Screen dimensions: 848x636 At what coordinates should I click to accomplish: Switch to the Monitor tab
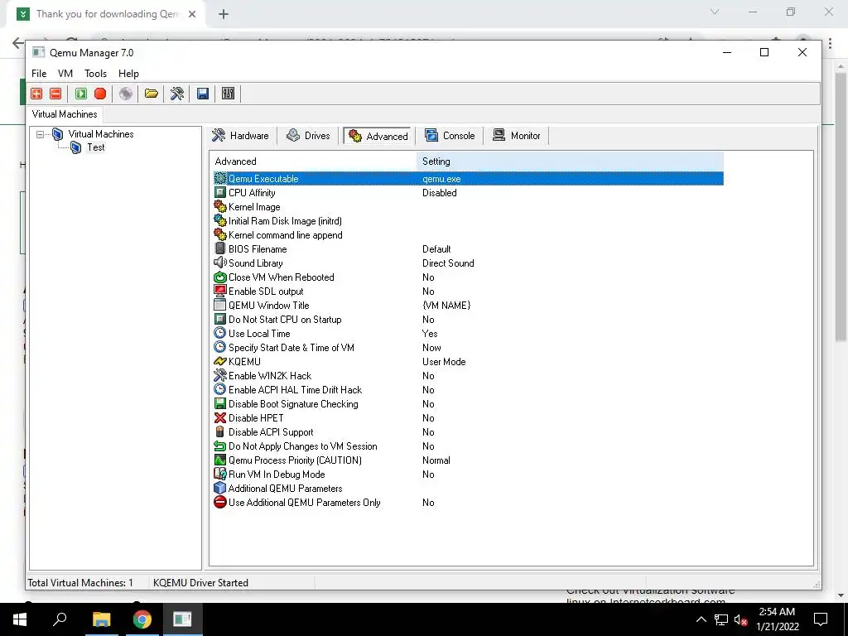[x=517, y=136]
